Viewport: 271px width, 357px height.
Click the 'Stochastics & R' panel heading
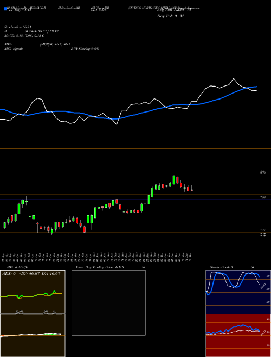tap(222, 267)
